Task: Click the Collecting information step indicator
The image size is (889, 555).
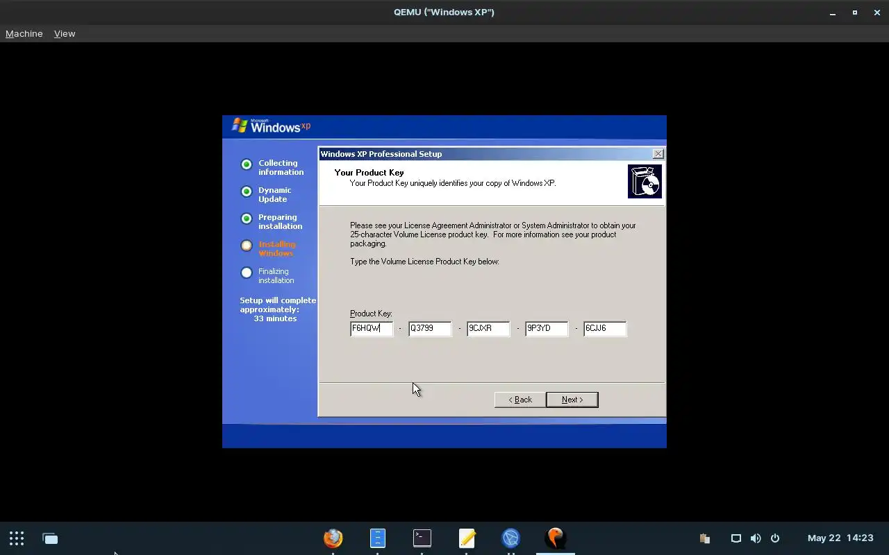Action: point(246,164)
